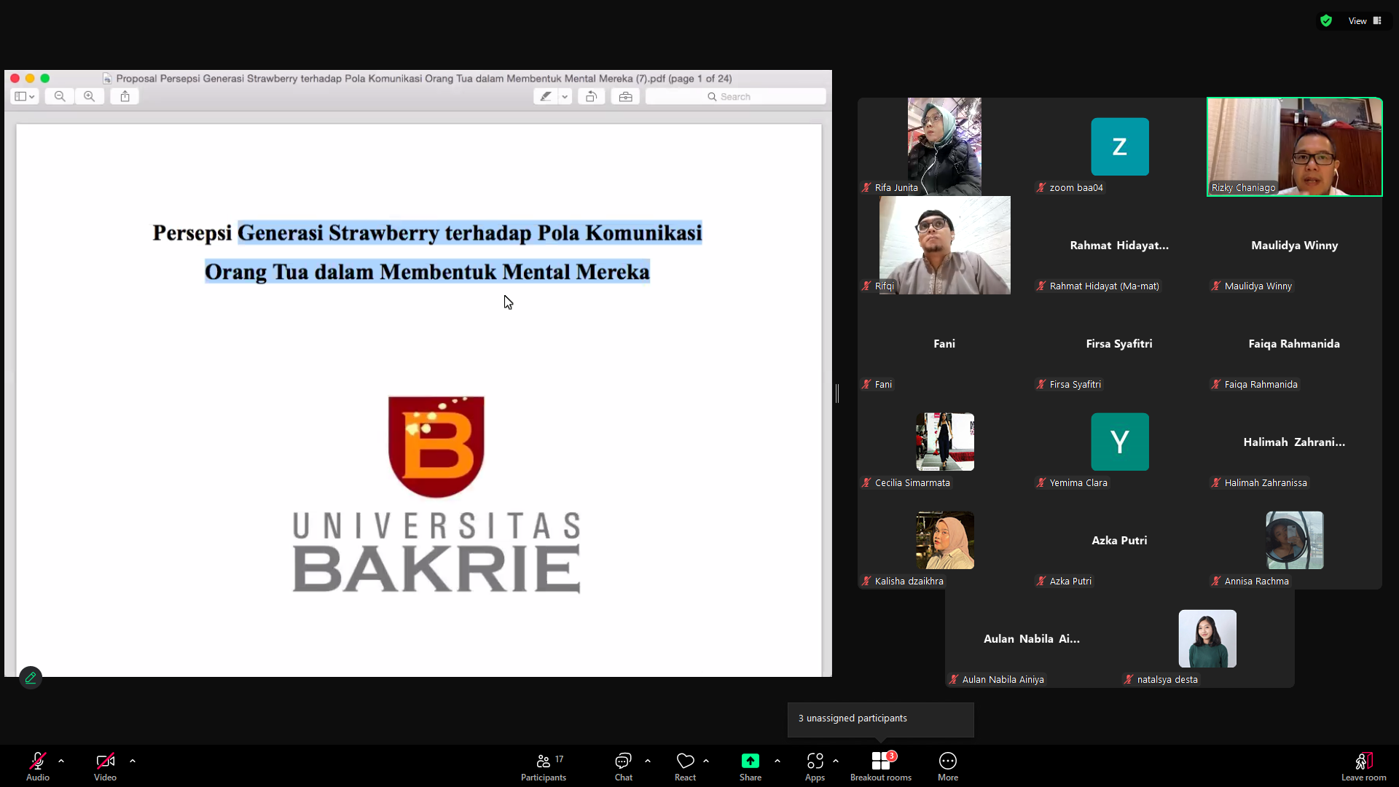Click Annisa Rachma's profile picture
Screen dimensions: 1399x787
(x=1295, y=540)
